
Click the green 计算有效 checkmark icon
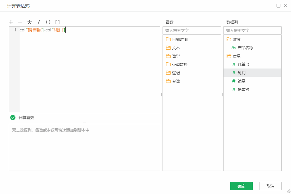12,117
